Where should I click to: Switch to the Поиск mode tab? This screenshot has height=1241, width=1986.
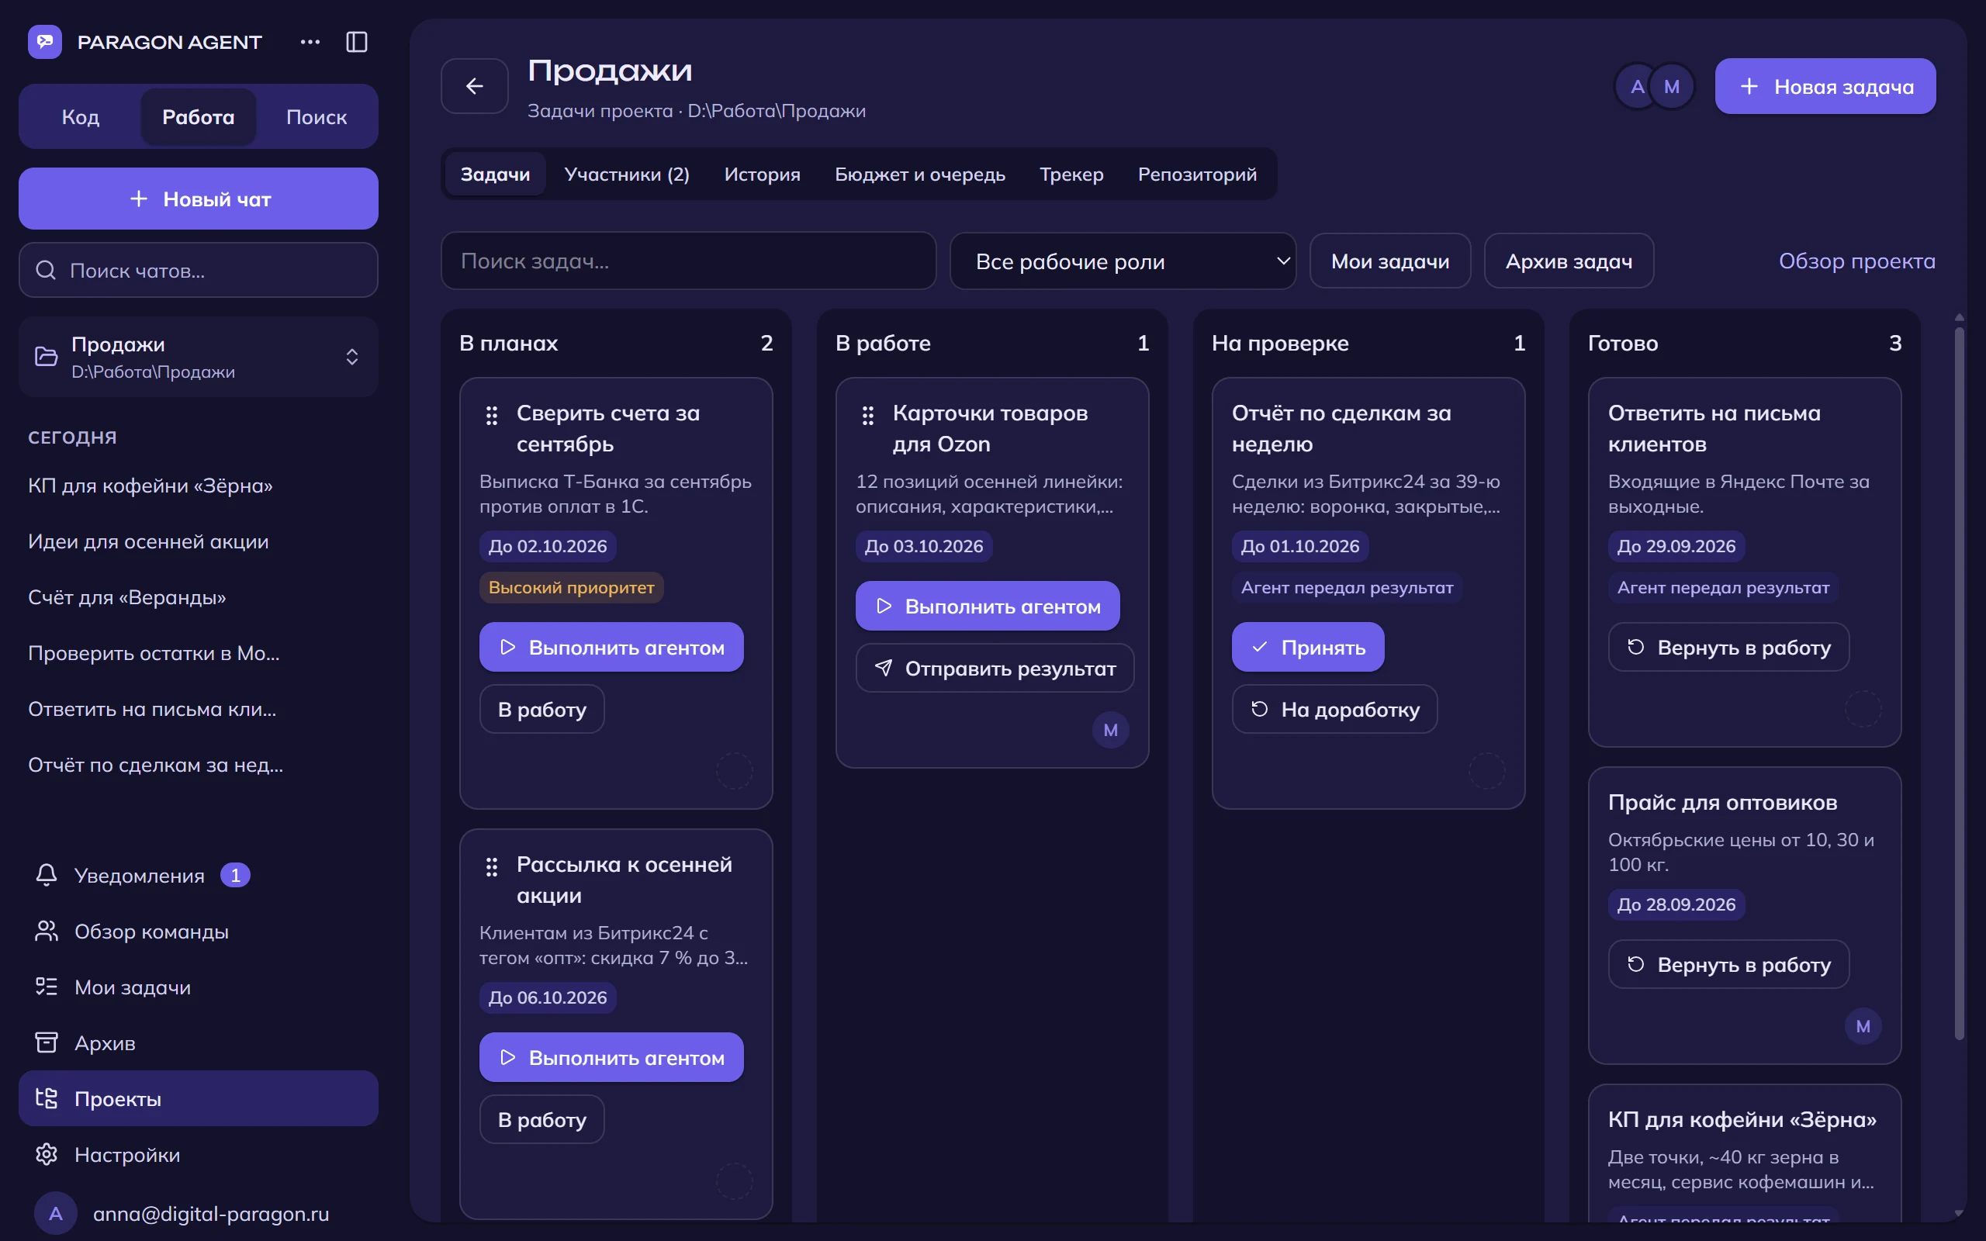tap(316, 116)
